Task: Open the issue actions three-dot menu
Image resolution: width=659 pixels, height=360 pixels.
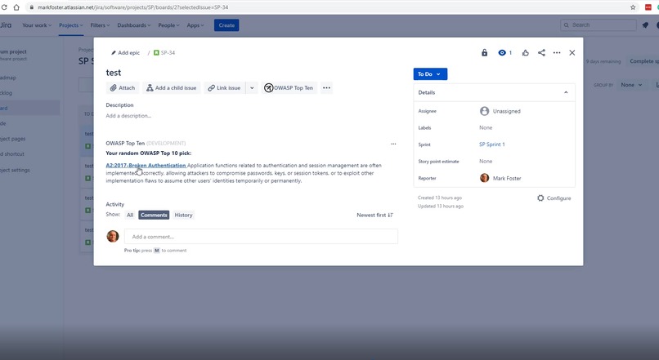Action: [x=557, y=52]
